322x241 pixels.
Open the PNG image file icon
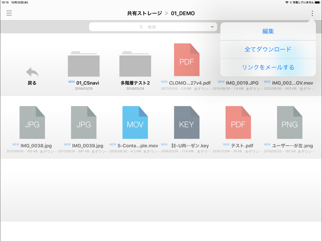point(289,122)
